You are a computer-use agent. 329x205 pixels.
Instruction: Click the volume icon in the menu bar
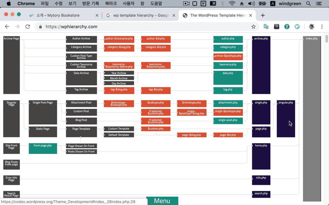click(x=251, y=3)
